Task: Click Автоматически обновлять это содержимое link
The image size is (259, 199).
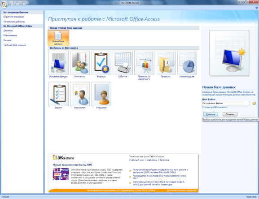Action: [x=121, y=190]
